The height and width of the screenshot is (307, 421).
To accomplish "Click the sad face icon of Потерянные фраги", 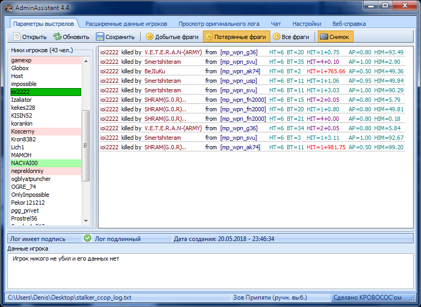I will [x=209, y=36].
